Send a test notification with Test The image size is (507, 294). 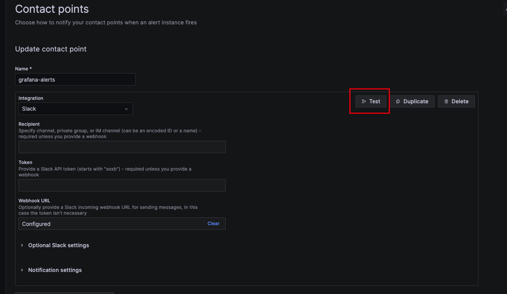371,101
